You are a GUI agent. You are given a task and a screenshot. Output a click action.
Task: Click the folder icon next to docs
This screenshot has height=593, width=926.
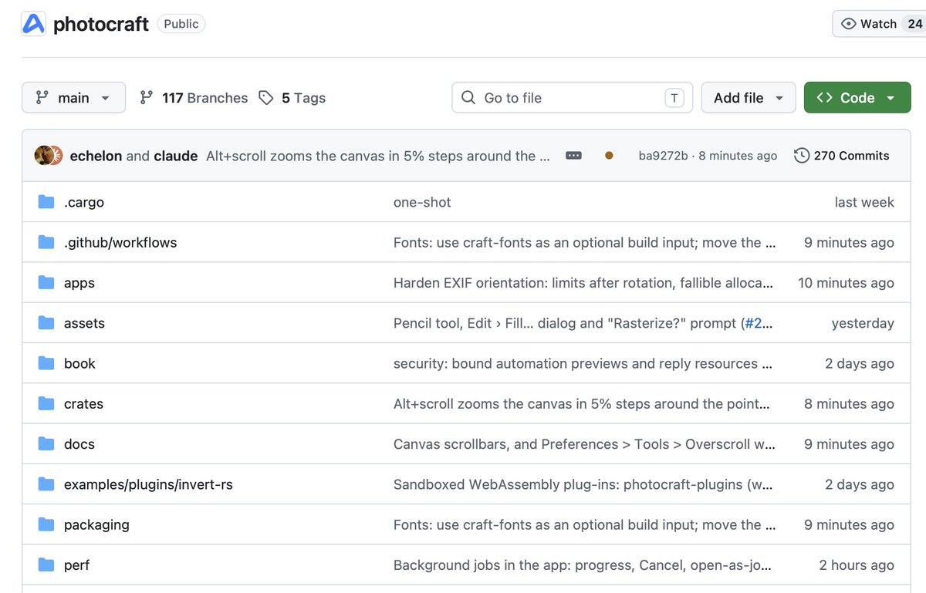46,444
